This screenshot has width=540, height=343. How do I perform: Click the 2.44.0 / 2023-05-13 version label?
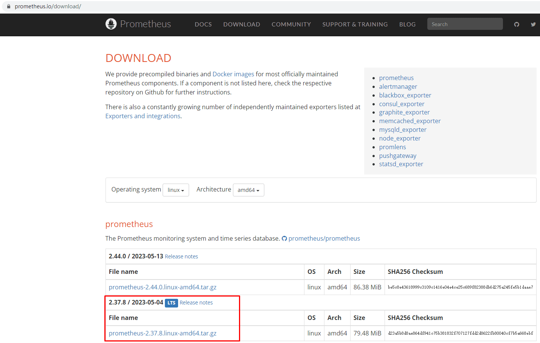(136, 256)
